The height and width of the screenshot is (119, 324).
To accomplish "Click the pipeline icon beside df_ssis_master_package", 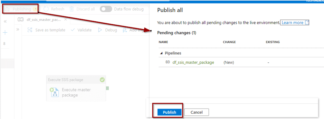I will 168,62.
